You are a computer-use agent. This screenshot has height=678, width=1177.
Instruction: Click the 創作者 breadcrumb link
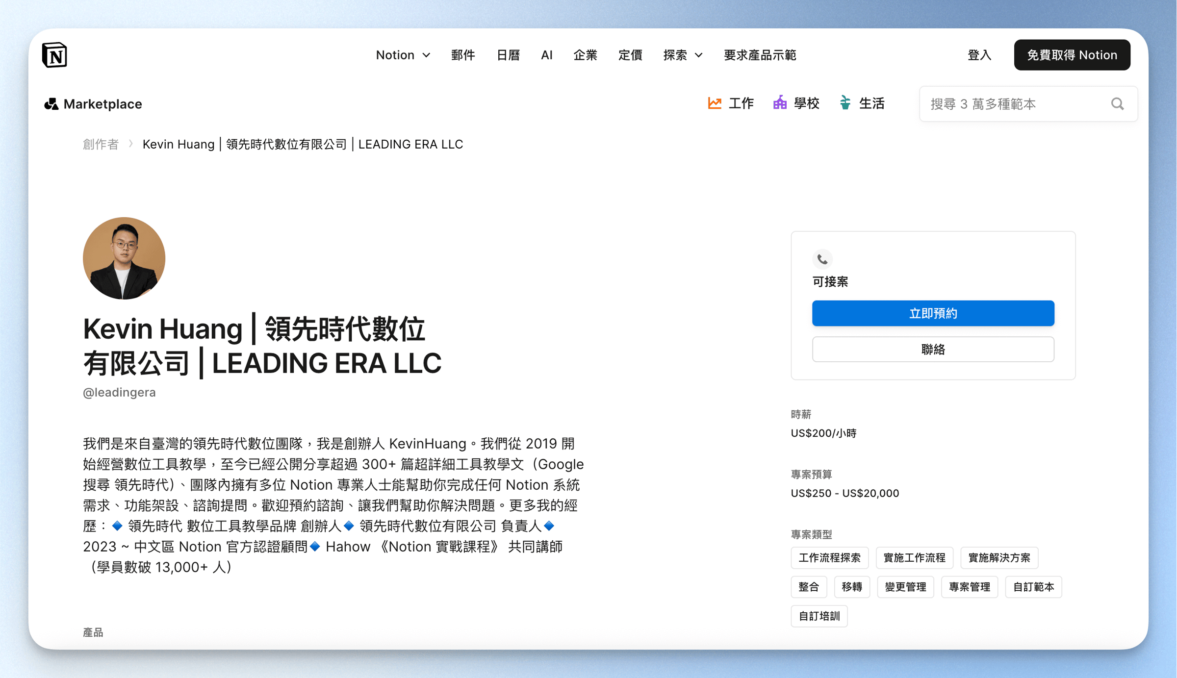coord(101,144)
